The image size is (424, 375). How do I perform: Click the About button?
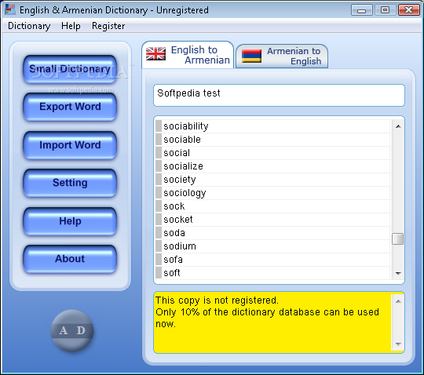(x=70, y=259)
